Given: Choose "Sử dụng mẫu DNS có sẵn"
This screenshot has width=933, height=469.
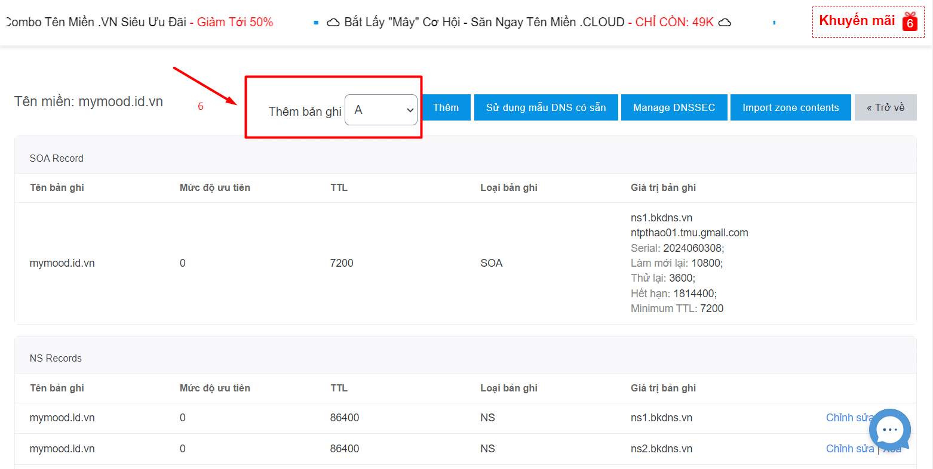Looking at the screenshot, I should pyautogui.click(x=546, y=107).
